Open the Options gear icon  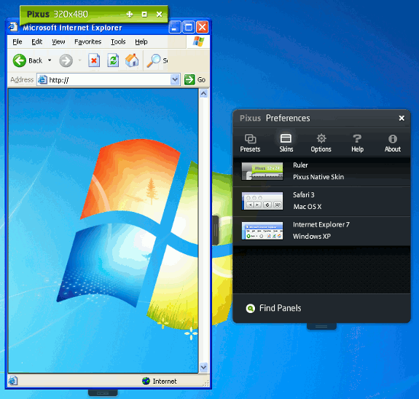pyautogui.click(x=321, y=138)
